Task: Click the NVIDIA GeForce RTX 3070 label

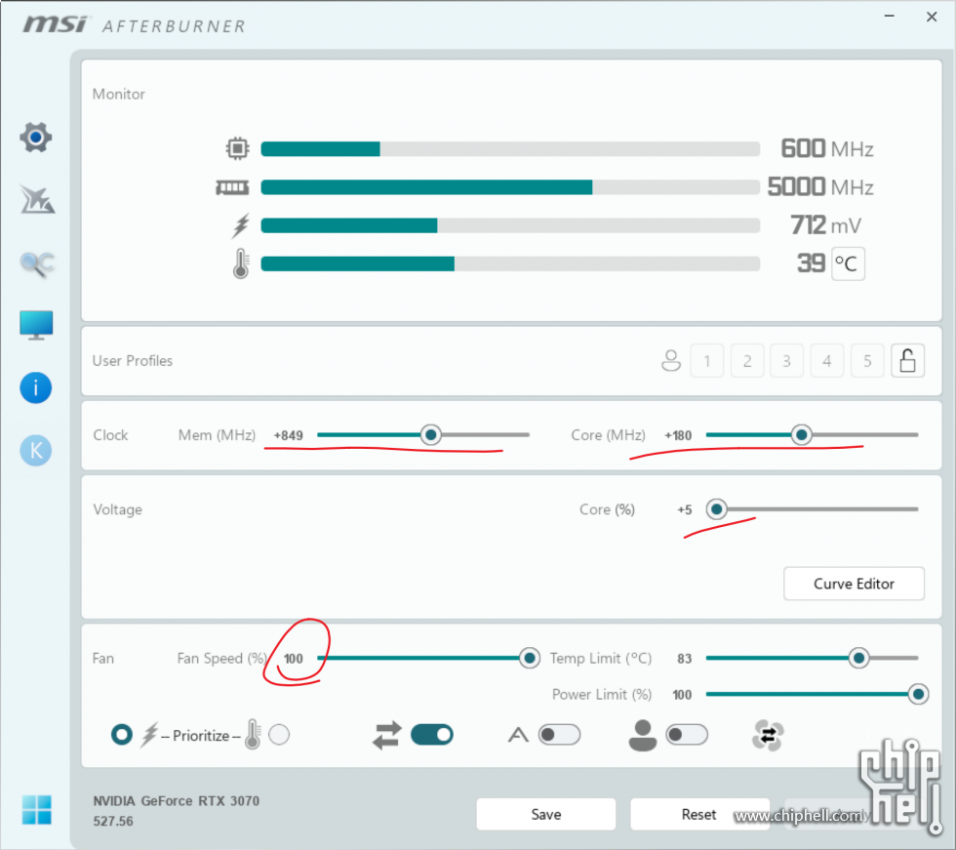Action: coord(177,800)
